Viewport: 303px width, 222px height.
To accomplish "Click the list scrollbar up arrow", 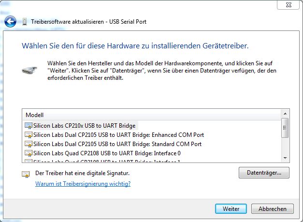I will (x=285, y=114).
